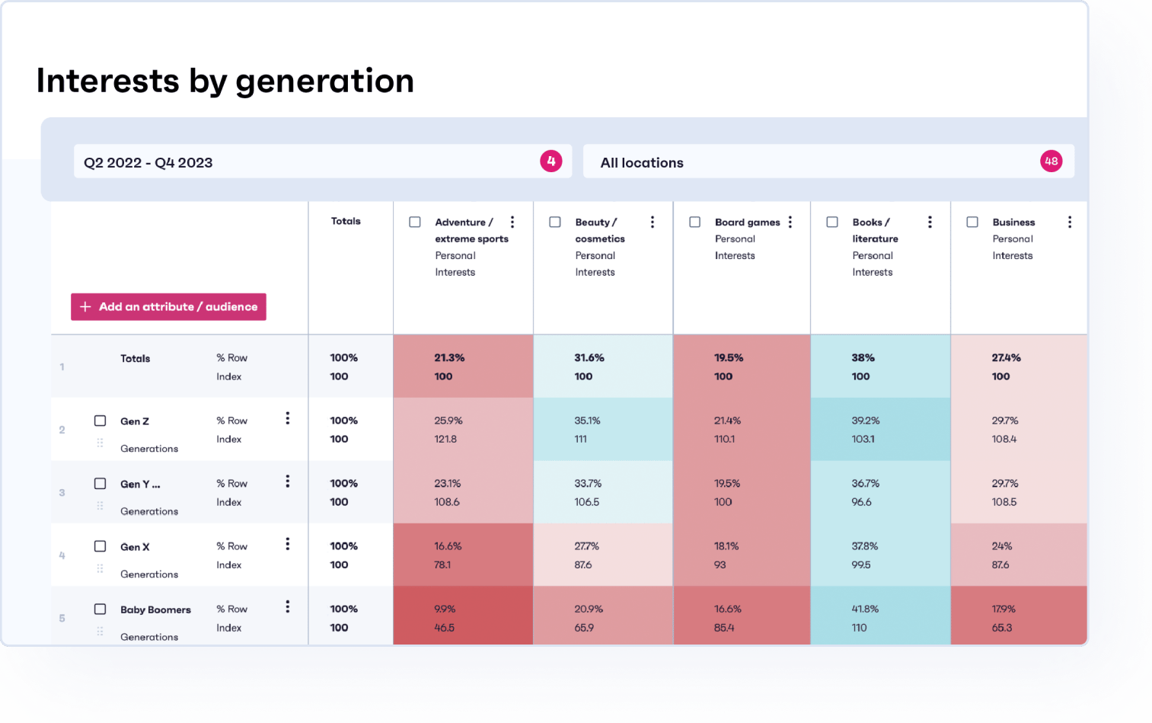Open the Beauty/cosmetics column three-dot menu
The image size is (1152, 723).
click(x=652, y=221)
